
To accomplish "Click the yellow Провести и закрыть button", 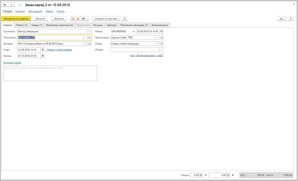I will pos(16,19).
